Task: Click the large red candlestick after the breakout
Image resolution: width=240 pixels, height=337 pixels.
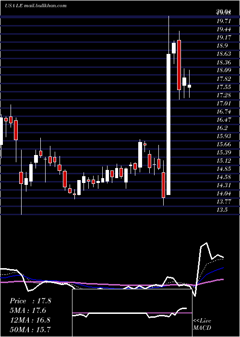Action: pos(179,65)
